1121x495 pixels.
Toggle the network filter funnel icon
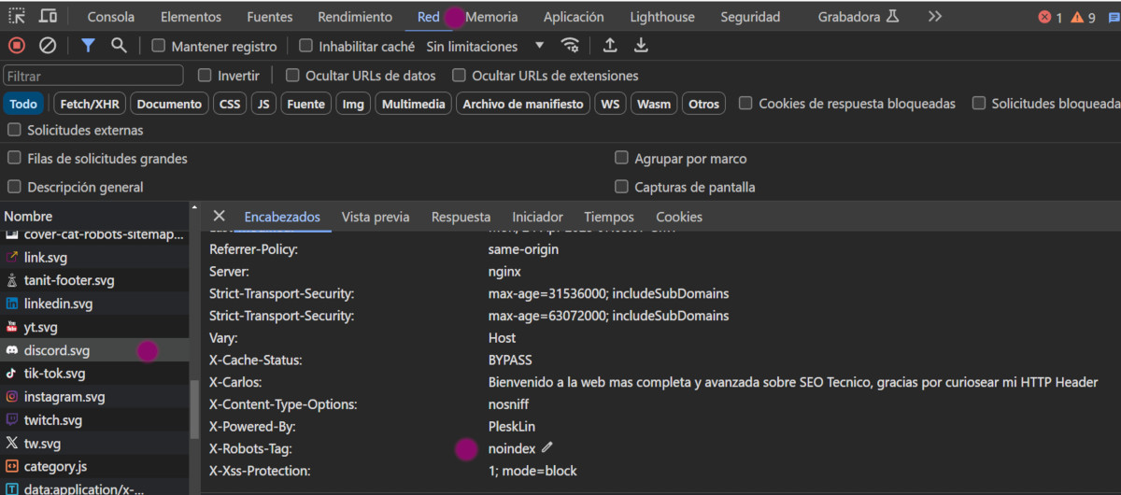click(x=88, y=46)
